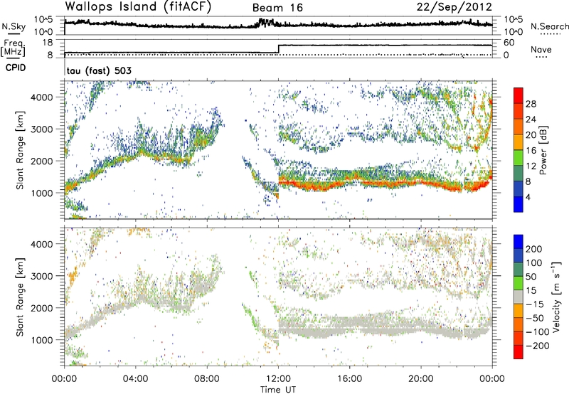Click the 'Power [dB]' color bar label
The image size is (569, 394).
(543, 150)
